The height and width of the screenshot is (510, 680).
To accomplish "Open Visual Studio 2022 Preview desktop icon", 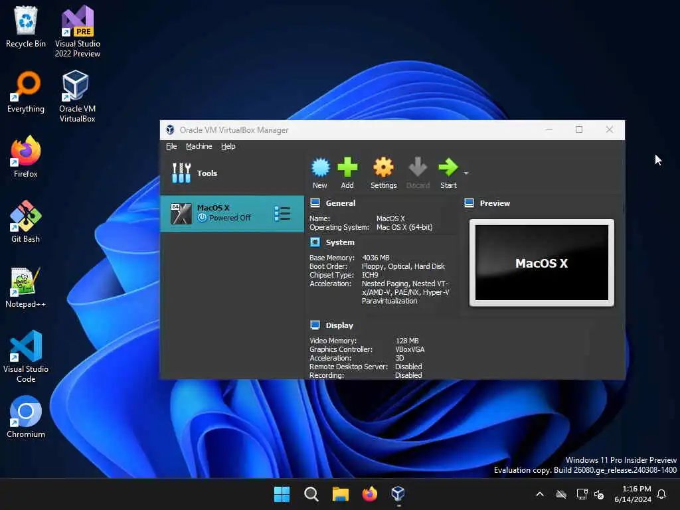I will pos(78,31).
